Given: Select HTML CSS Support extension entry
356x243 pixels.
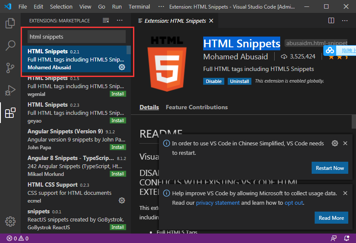Looking at the screenshot, I should (x=77, y=192).
